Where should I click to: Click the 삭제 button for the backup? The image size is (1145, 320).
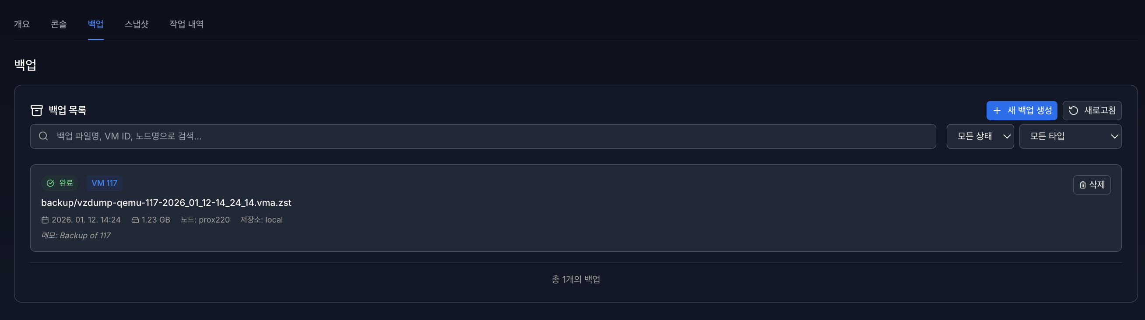1092,184
